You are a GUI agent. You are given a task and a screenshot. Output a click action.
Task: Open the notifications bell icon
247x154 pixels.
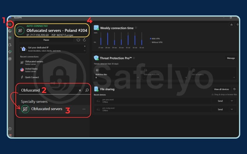point(237,24)
